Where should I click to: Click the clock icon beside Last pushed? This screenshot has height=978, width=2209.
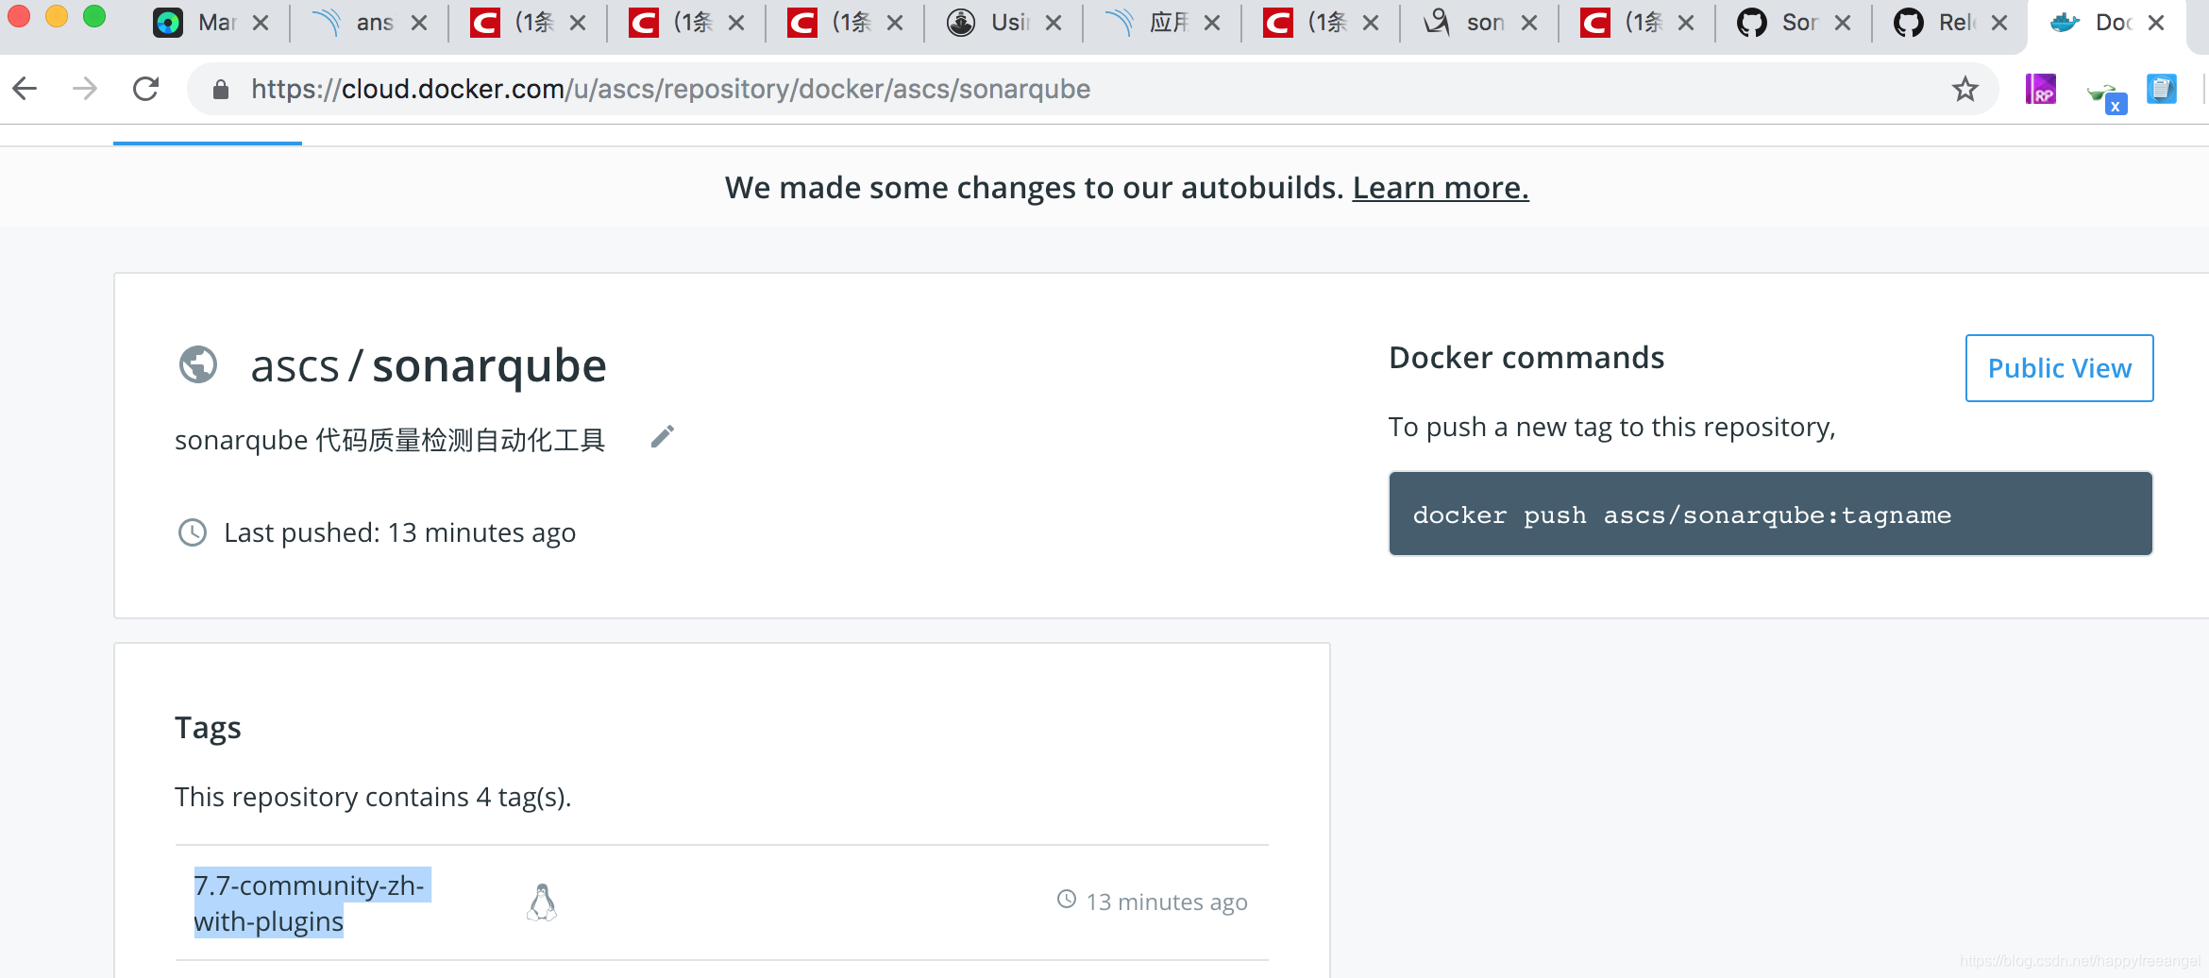[x=193, y=532]
